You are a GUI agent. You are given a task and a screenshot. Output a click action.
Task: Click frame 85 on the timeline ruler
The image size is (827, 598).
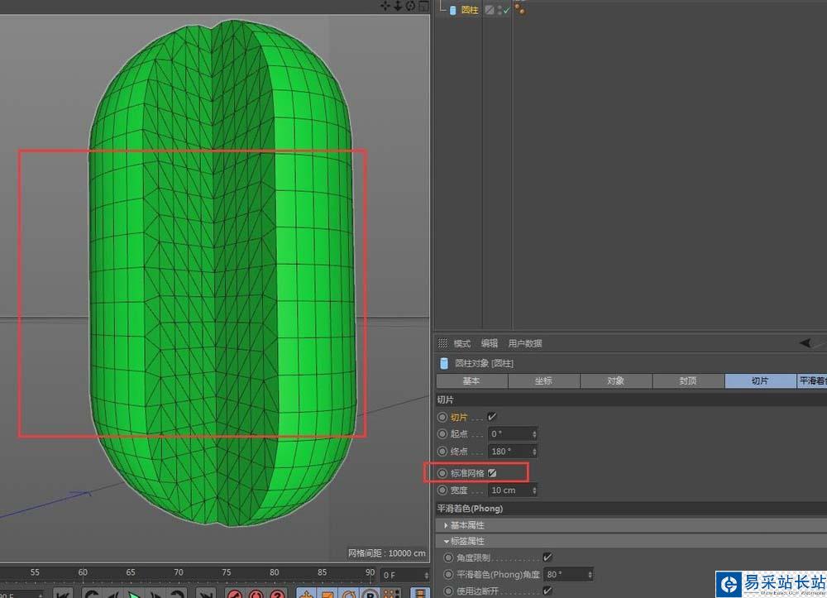point(322,572)
